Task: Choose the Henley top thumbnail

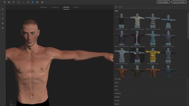Action: point(168,55)
